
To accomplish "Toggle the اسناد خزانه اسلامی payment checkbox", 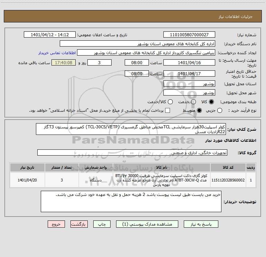I will pyautogui.click(x=168, y=110).
